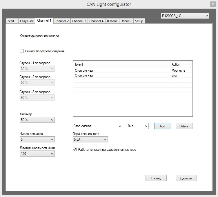Viewport: 218px width, 197px height.
Task: Open the Число вспышек dropdown
Action: 37,140
